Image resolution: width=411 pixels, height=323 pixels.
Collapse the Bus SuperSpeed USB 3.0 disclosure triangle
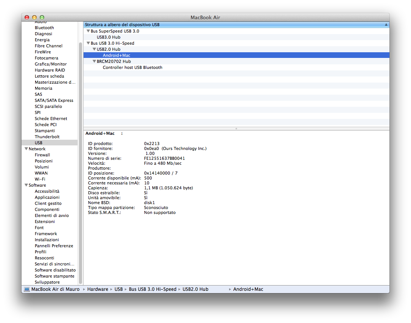88,31
